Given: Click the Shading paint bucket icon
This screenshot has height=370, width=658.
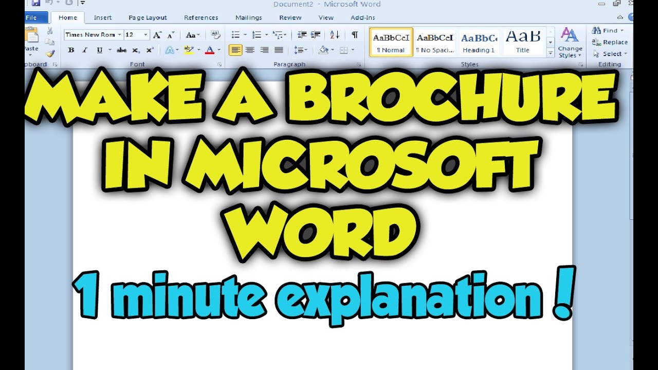Looking at the screenshot, I should point(323,50).
